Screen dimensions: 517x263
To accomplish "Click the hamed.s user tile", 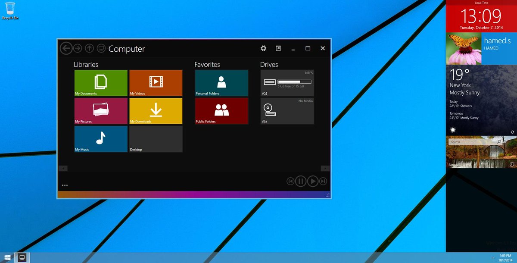I will pos(499,48).
